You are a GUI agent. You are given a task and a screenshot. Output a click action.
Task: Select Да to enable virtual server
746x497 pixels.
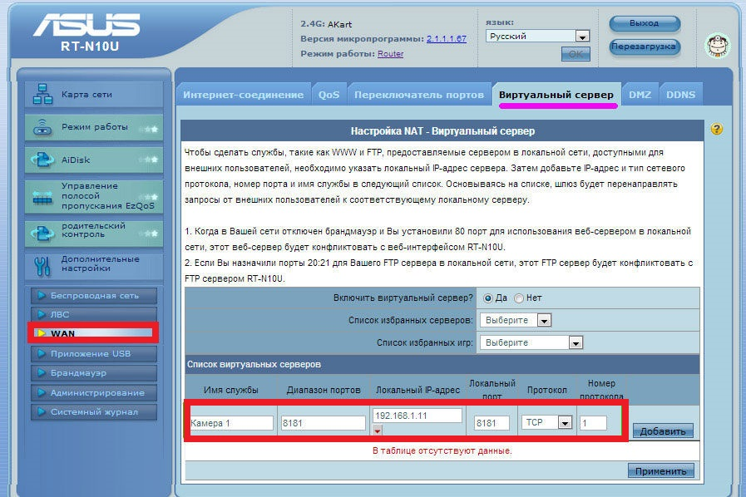coord(487,298)
